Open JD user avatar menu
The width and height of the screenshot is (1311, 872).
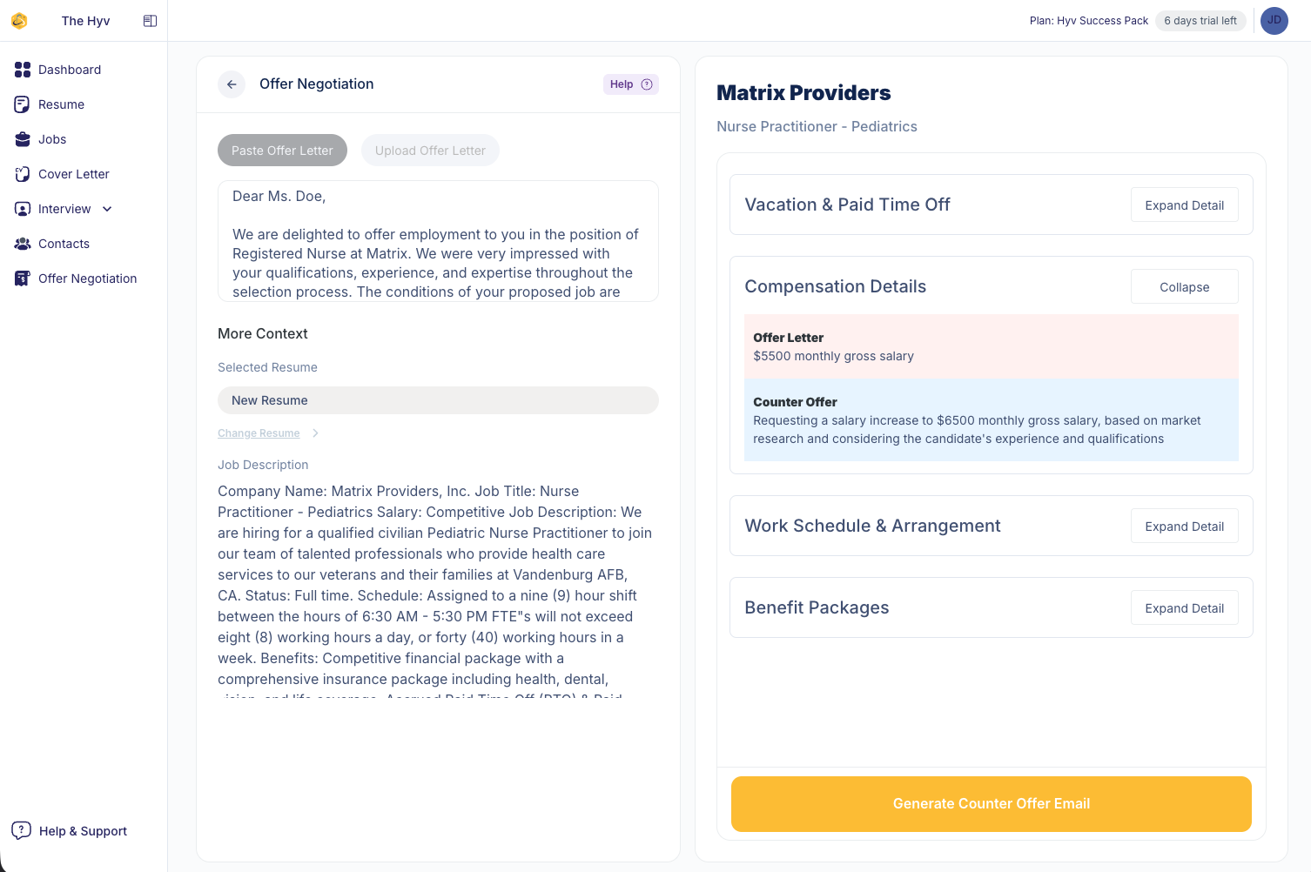[x=1274, y=21]
